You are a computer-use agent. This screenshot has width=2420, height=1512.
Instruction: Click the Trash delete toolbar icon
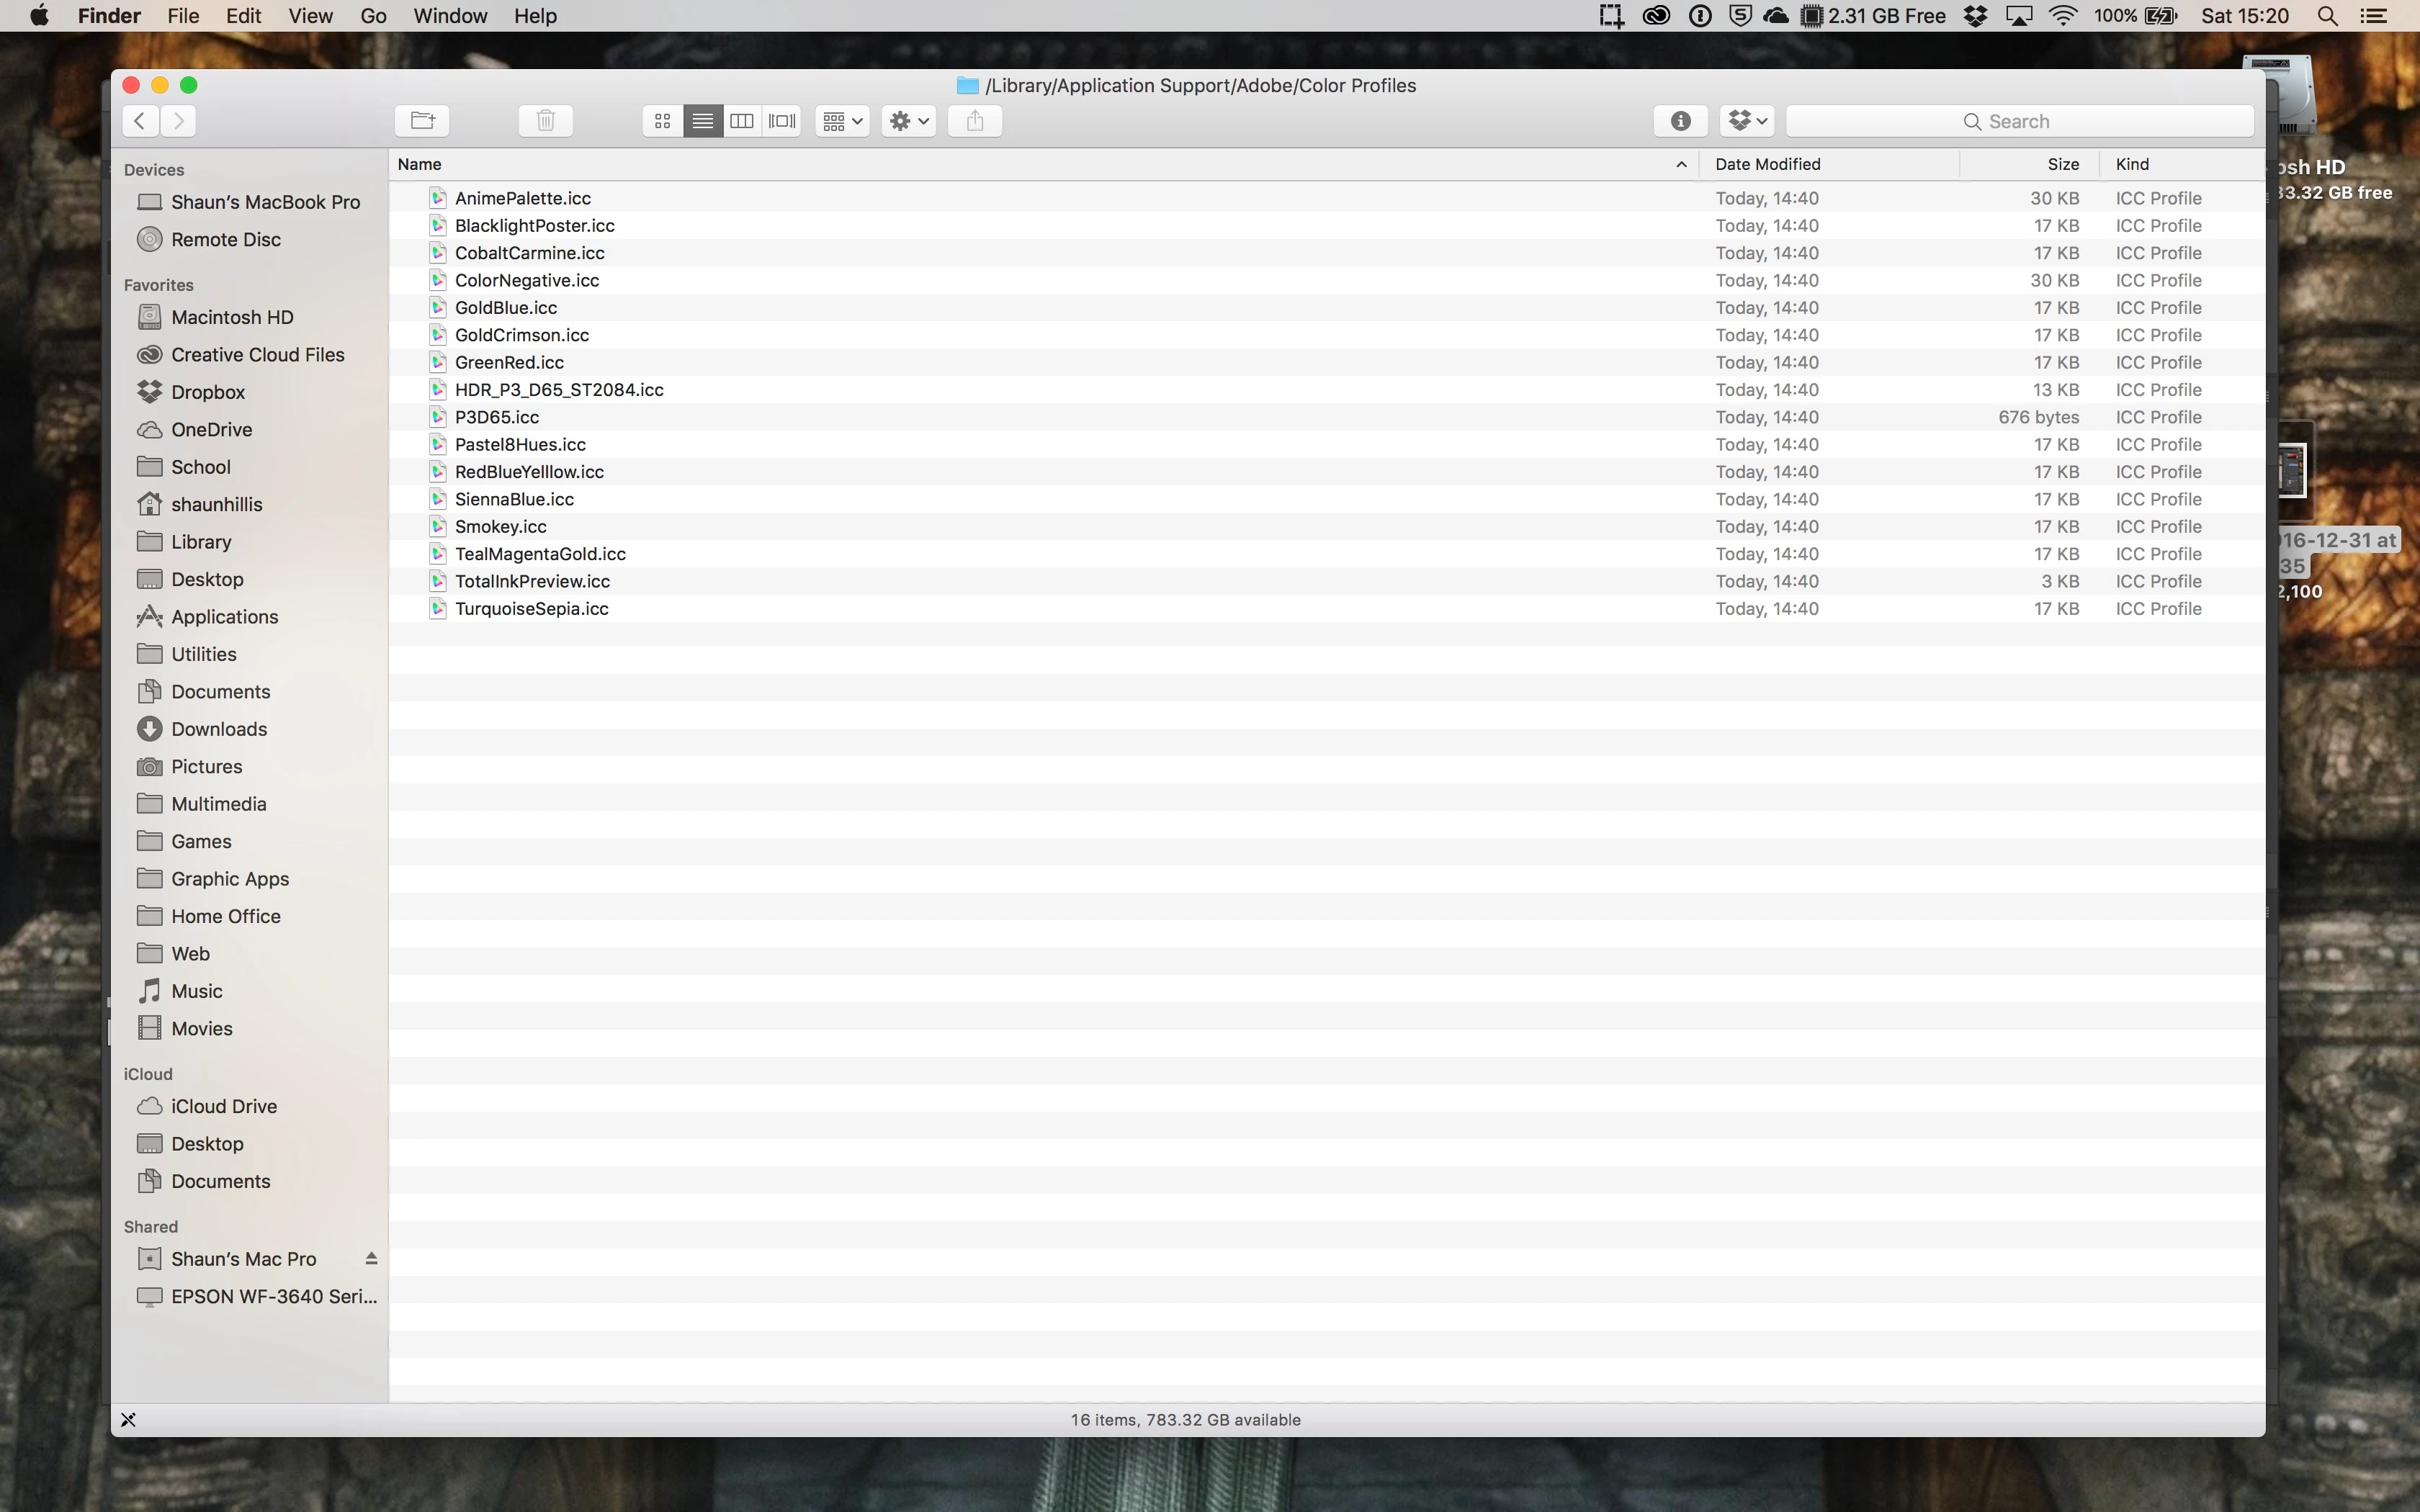tap(545, 121)
